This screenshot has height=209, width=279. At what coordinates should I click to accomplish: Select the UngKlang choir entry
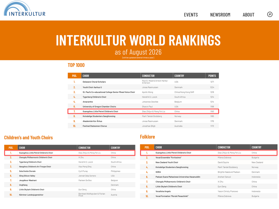(x=23, y=185)
